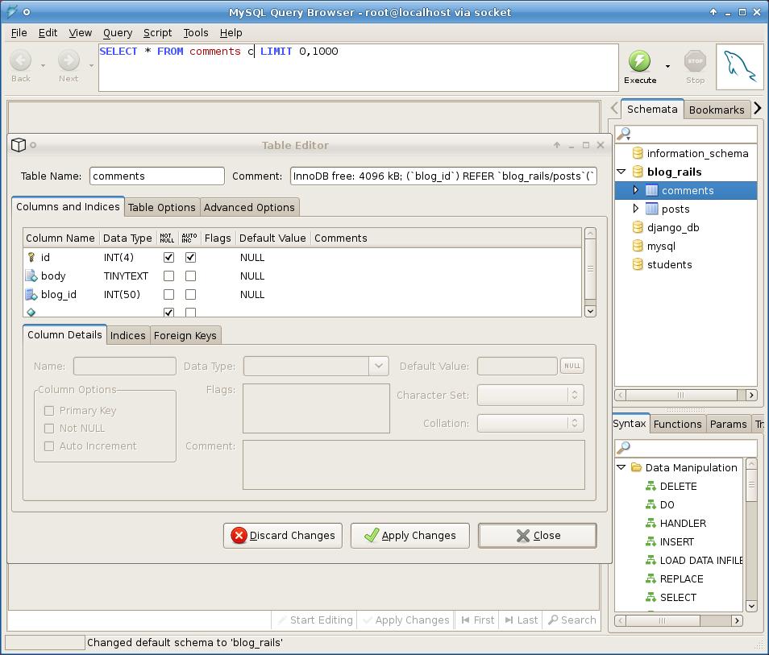Enable Not Null for blog_id column
Viewport: 769px width, 655px height.
168,295
